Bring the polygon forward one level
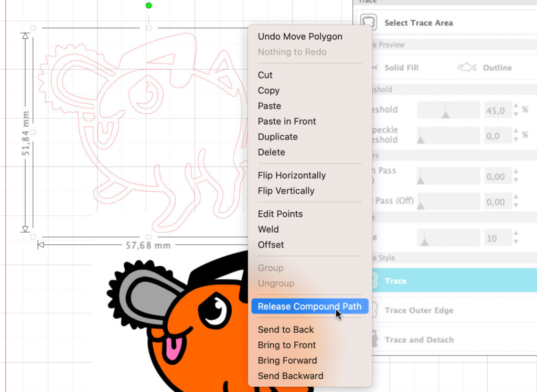537x392 pixels. pos(287,361)
